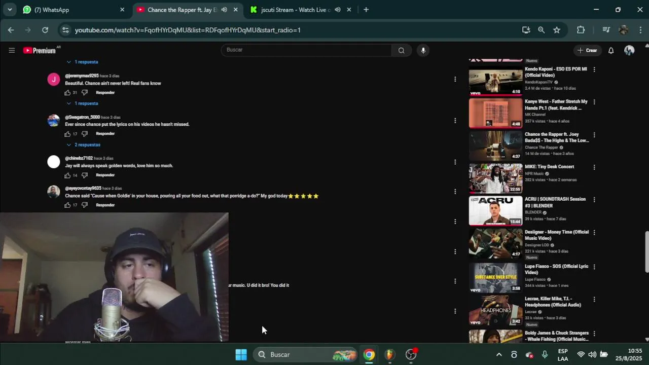
Task: Open options menu for @chinebz7102 comment
Action: pyautogui.click(x=455, y=162)
